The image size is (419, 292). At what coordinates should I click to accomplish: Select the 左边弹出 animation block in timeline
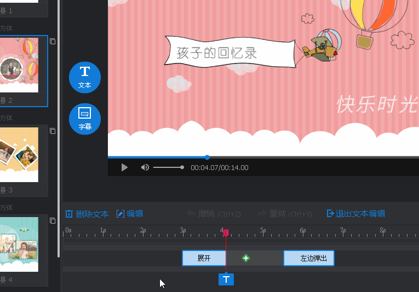tap(309, 258)
